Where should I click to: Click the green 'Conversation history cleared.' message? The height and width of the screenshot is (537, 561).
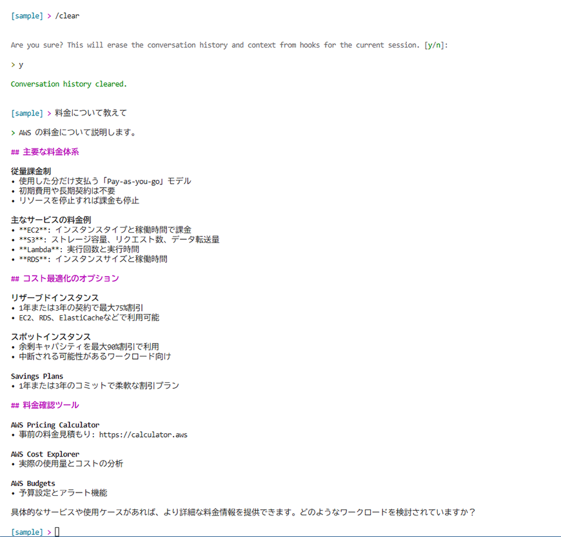point(69,84)
